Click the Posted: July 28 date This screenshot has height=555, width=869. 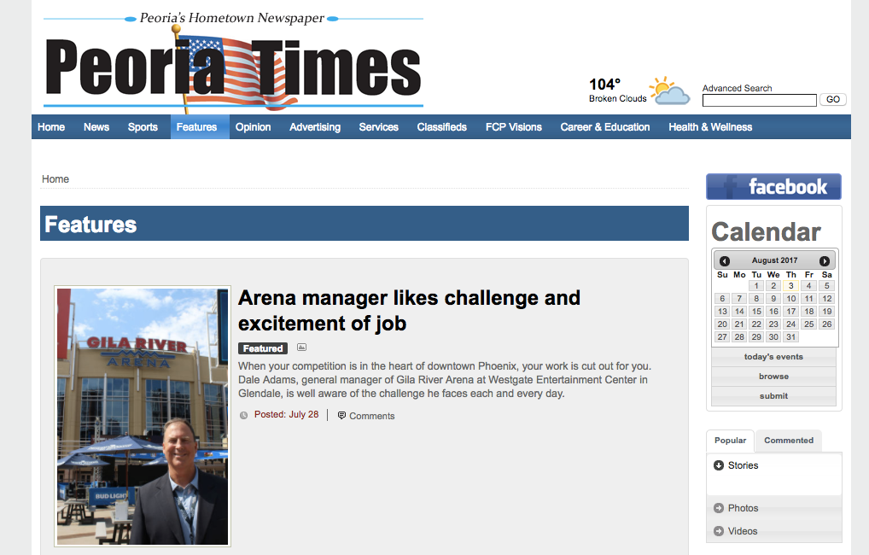[287, 415]
